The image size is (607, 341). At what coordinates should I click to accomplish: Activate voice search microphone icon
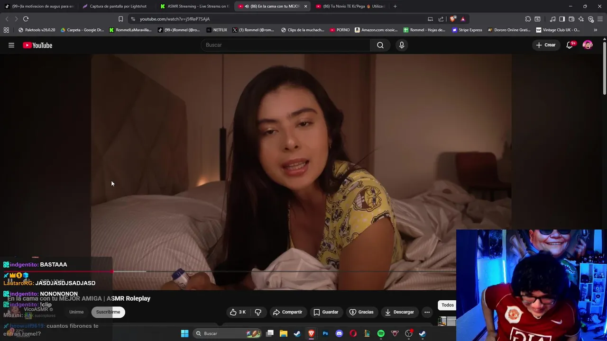(402, 45)
